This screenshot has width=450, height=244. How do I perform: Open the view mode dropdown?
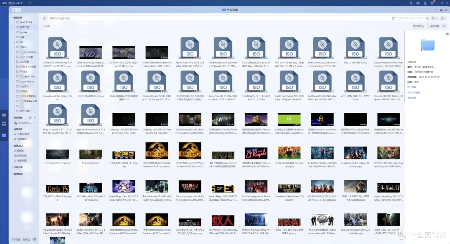443,18
